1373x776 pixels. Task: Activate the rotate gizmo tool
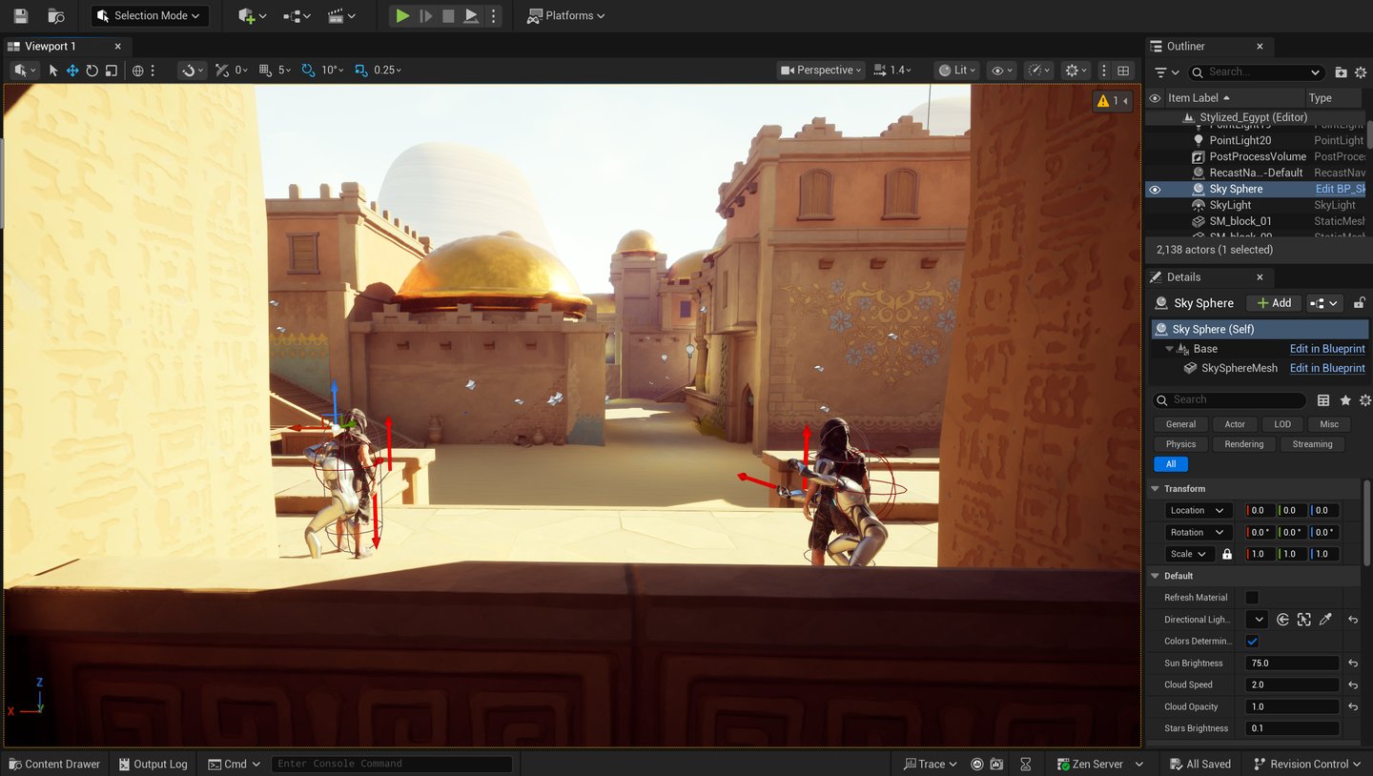pos(92,71)
